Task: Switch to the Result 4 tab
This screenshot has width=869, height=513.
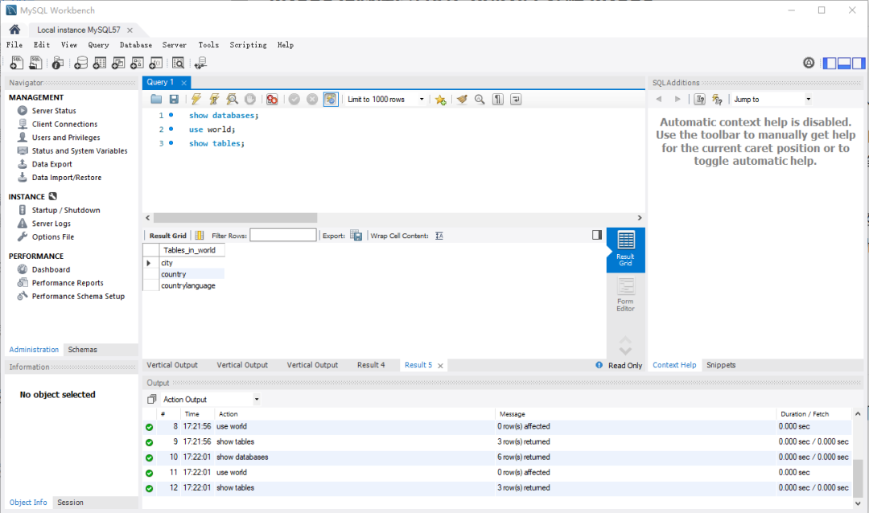Action: pyautogui.click(x=371, y=365)
